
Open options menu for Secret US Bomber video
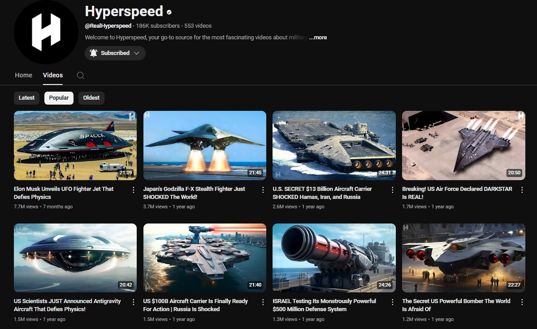(522, 302)
